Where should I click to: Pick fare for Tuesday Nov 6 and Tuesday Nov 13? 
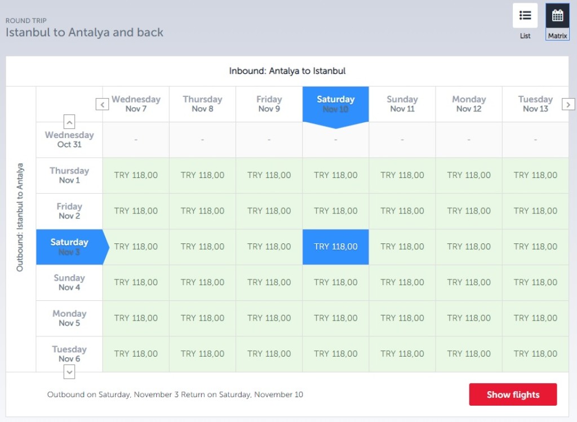point(535,354)
